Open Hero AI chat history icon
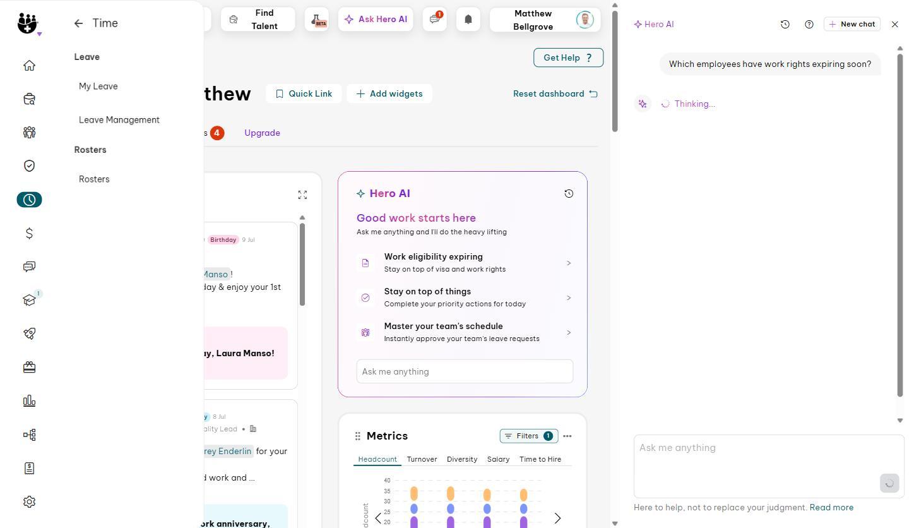 [785, 24]
